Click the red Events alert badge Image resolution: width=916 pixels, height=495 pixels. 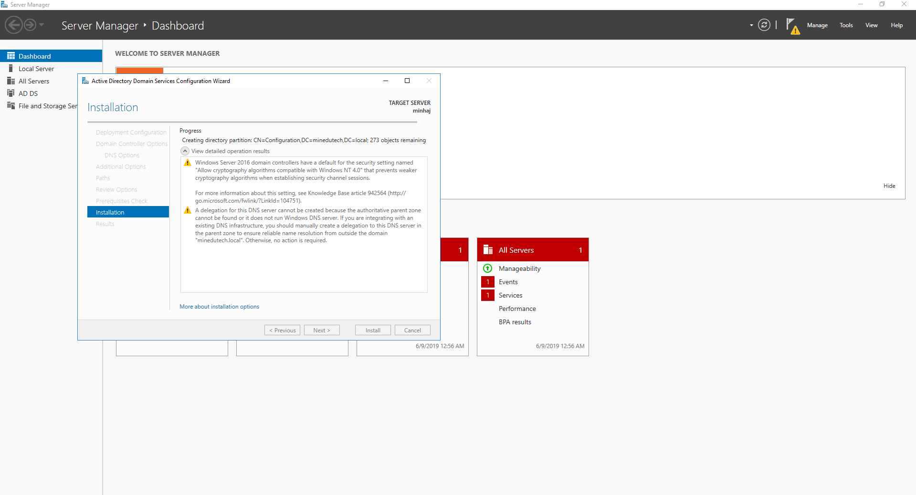pyautogui.click(x=487, y=282)
